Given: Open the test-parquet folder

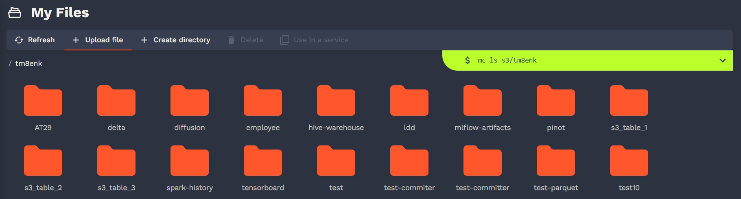Looking at the screenshot, I should pos(556,162).
